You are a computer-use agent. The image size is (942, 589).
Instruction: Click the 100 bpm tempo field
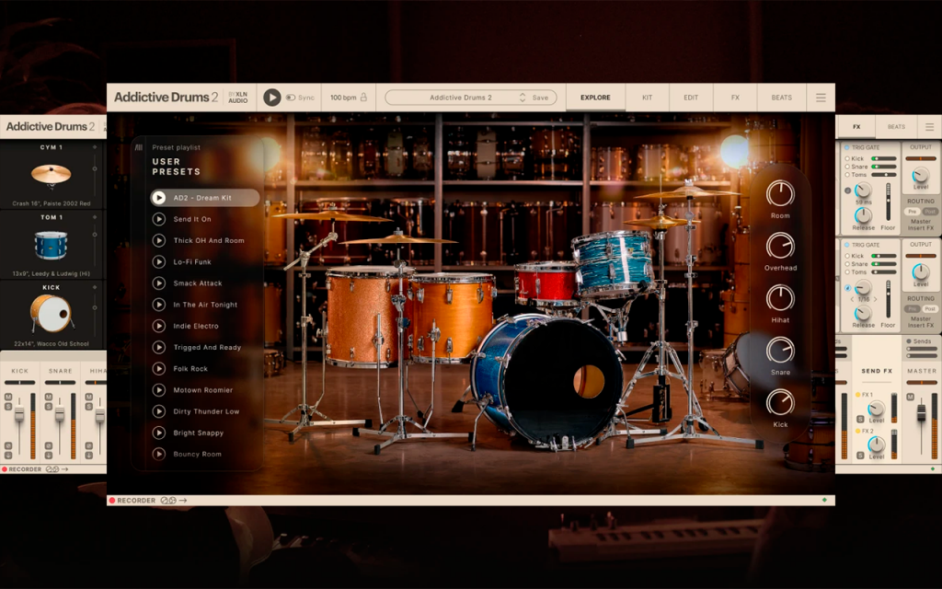[343, 98]
